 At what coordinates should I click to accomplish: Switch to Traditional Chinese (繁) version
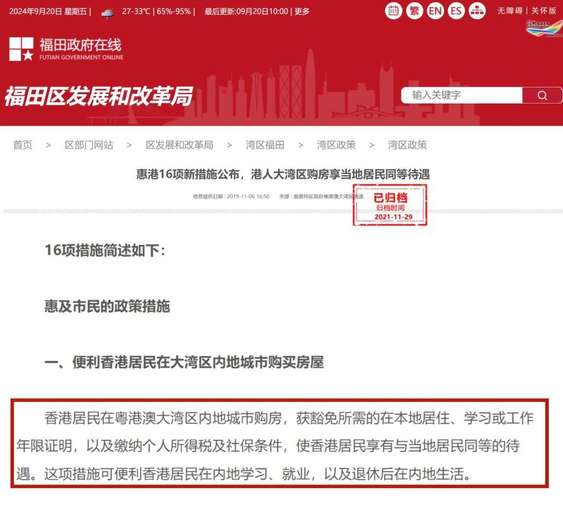tap(414, 11)
